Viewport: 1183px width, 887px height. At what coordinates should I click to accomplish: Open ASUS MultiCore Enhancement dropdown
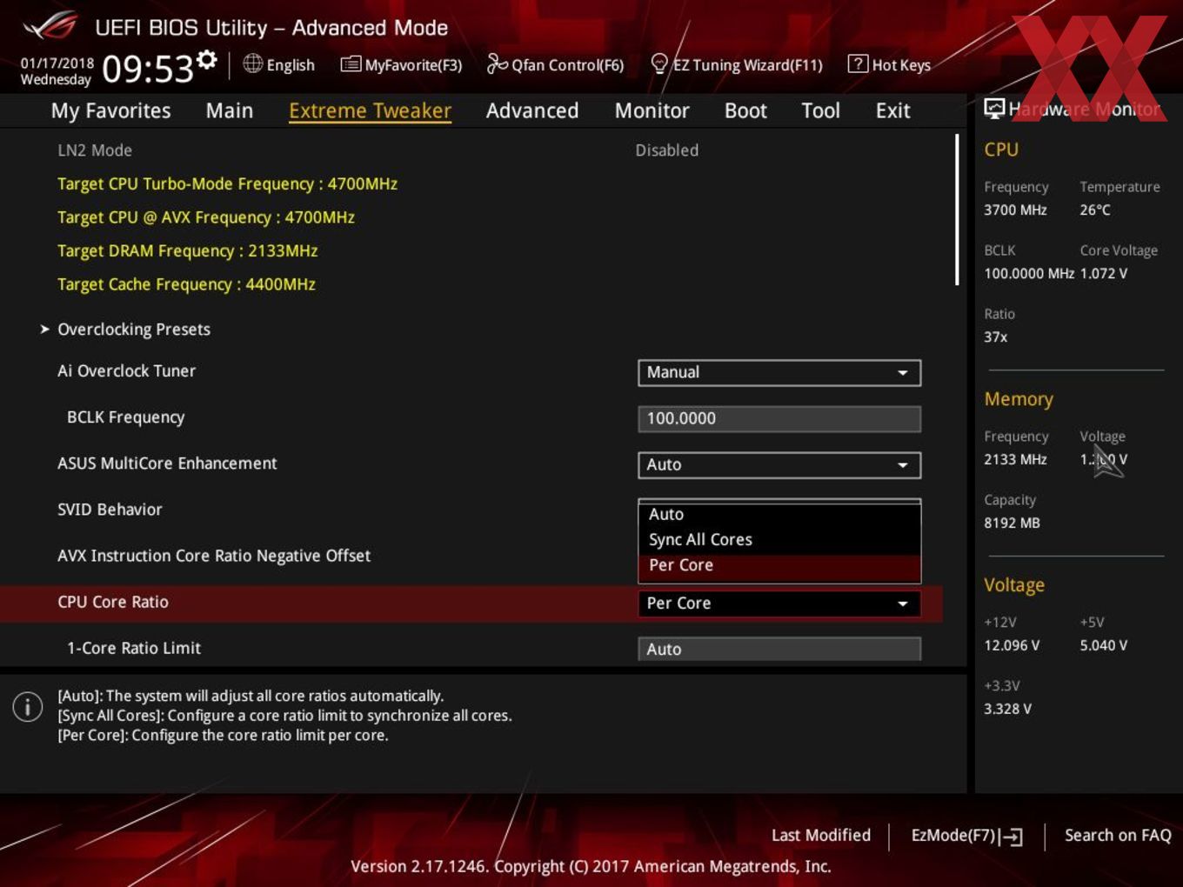point(779,464)
